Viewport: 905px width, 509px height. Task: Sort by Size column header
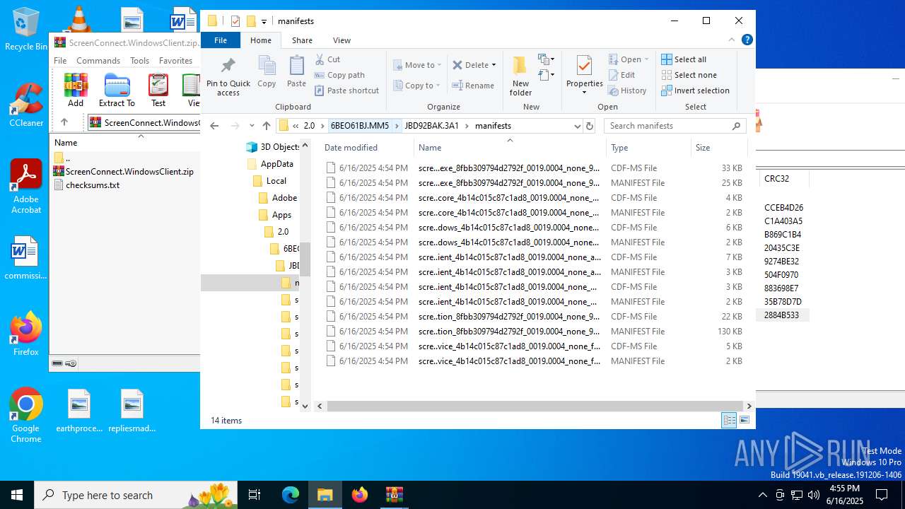click(718, 148)
